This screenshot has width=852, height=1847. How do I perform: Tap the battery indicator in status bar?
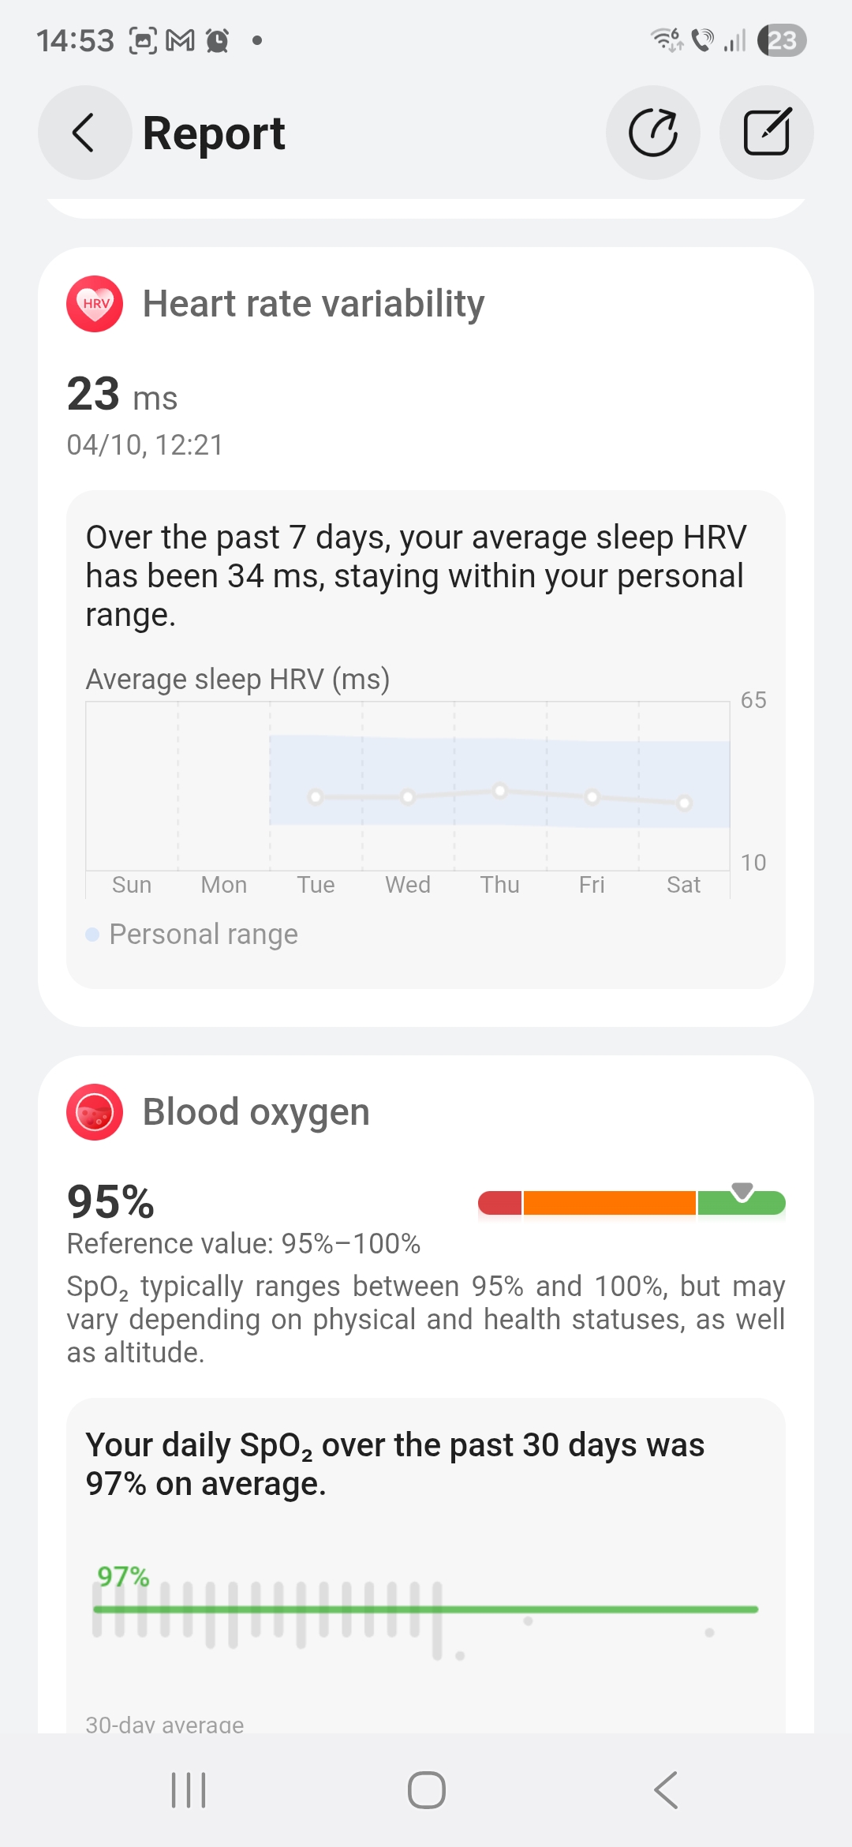[x=781, y=40]
